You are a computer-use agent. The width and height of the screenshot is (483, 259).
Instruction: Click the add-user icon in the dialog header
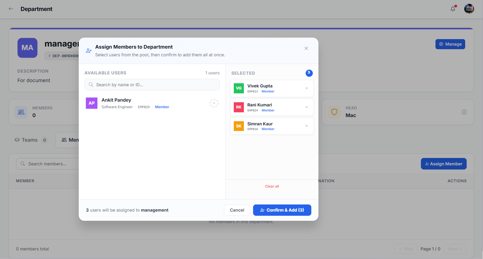tap(89, 51)
